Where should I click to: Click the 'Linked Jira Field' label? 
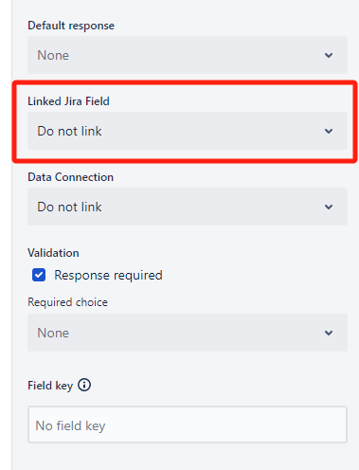tap(68, 101)
